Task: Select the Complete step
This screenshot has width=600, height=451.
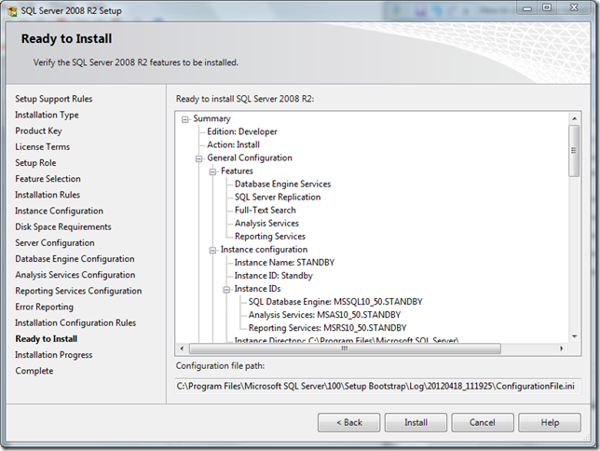Action: [x=34, y=371]
